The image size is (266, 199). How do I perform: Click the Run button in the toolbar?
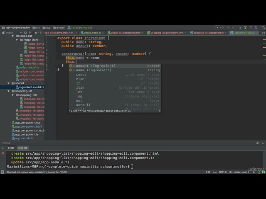tap(223, 27)
